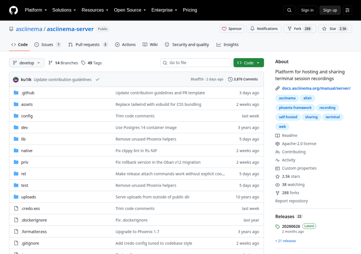
Task: View the 3,876 Commits history
Action: click(243, 79)
